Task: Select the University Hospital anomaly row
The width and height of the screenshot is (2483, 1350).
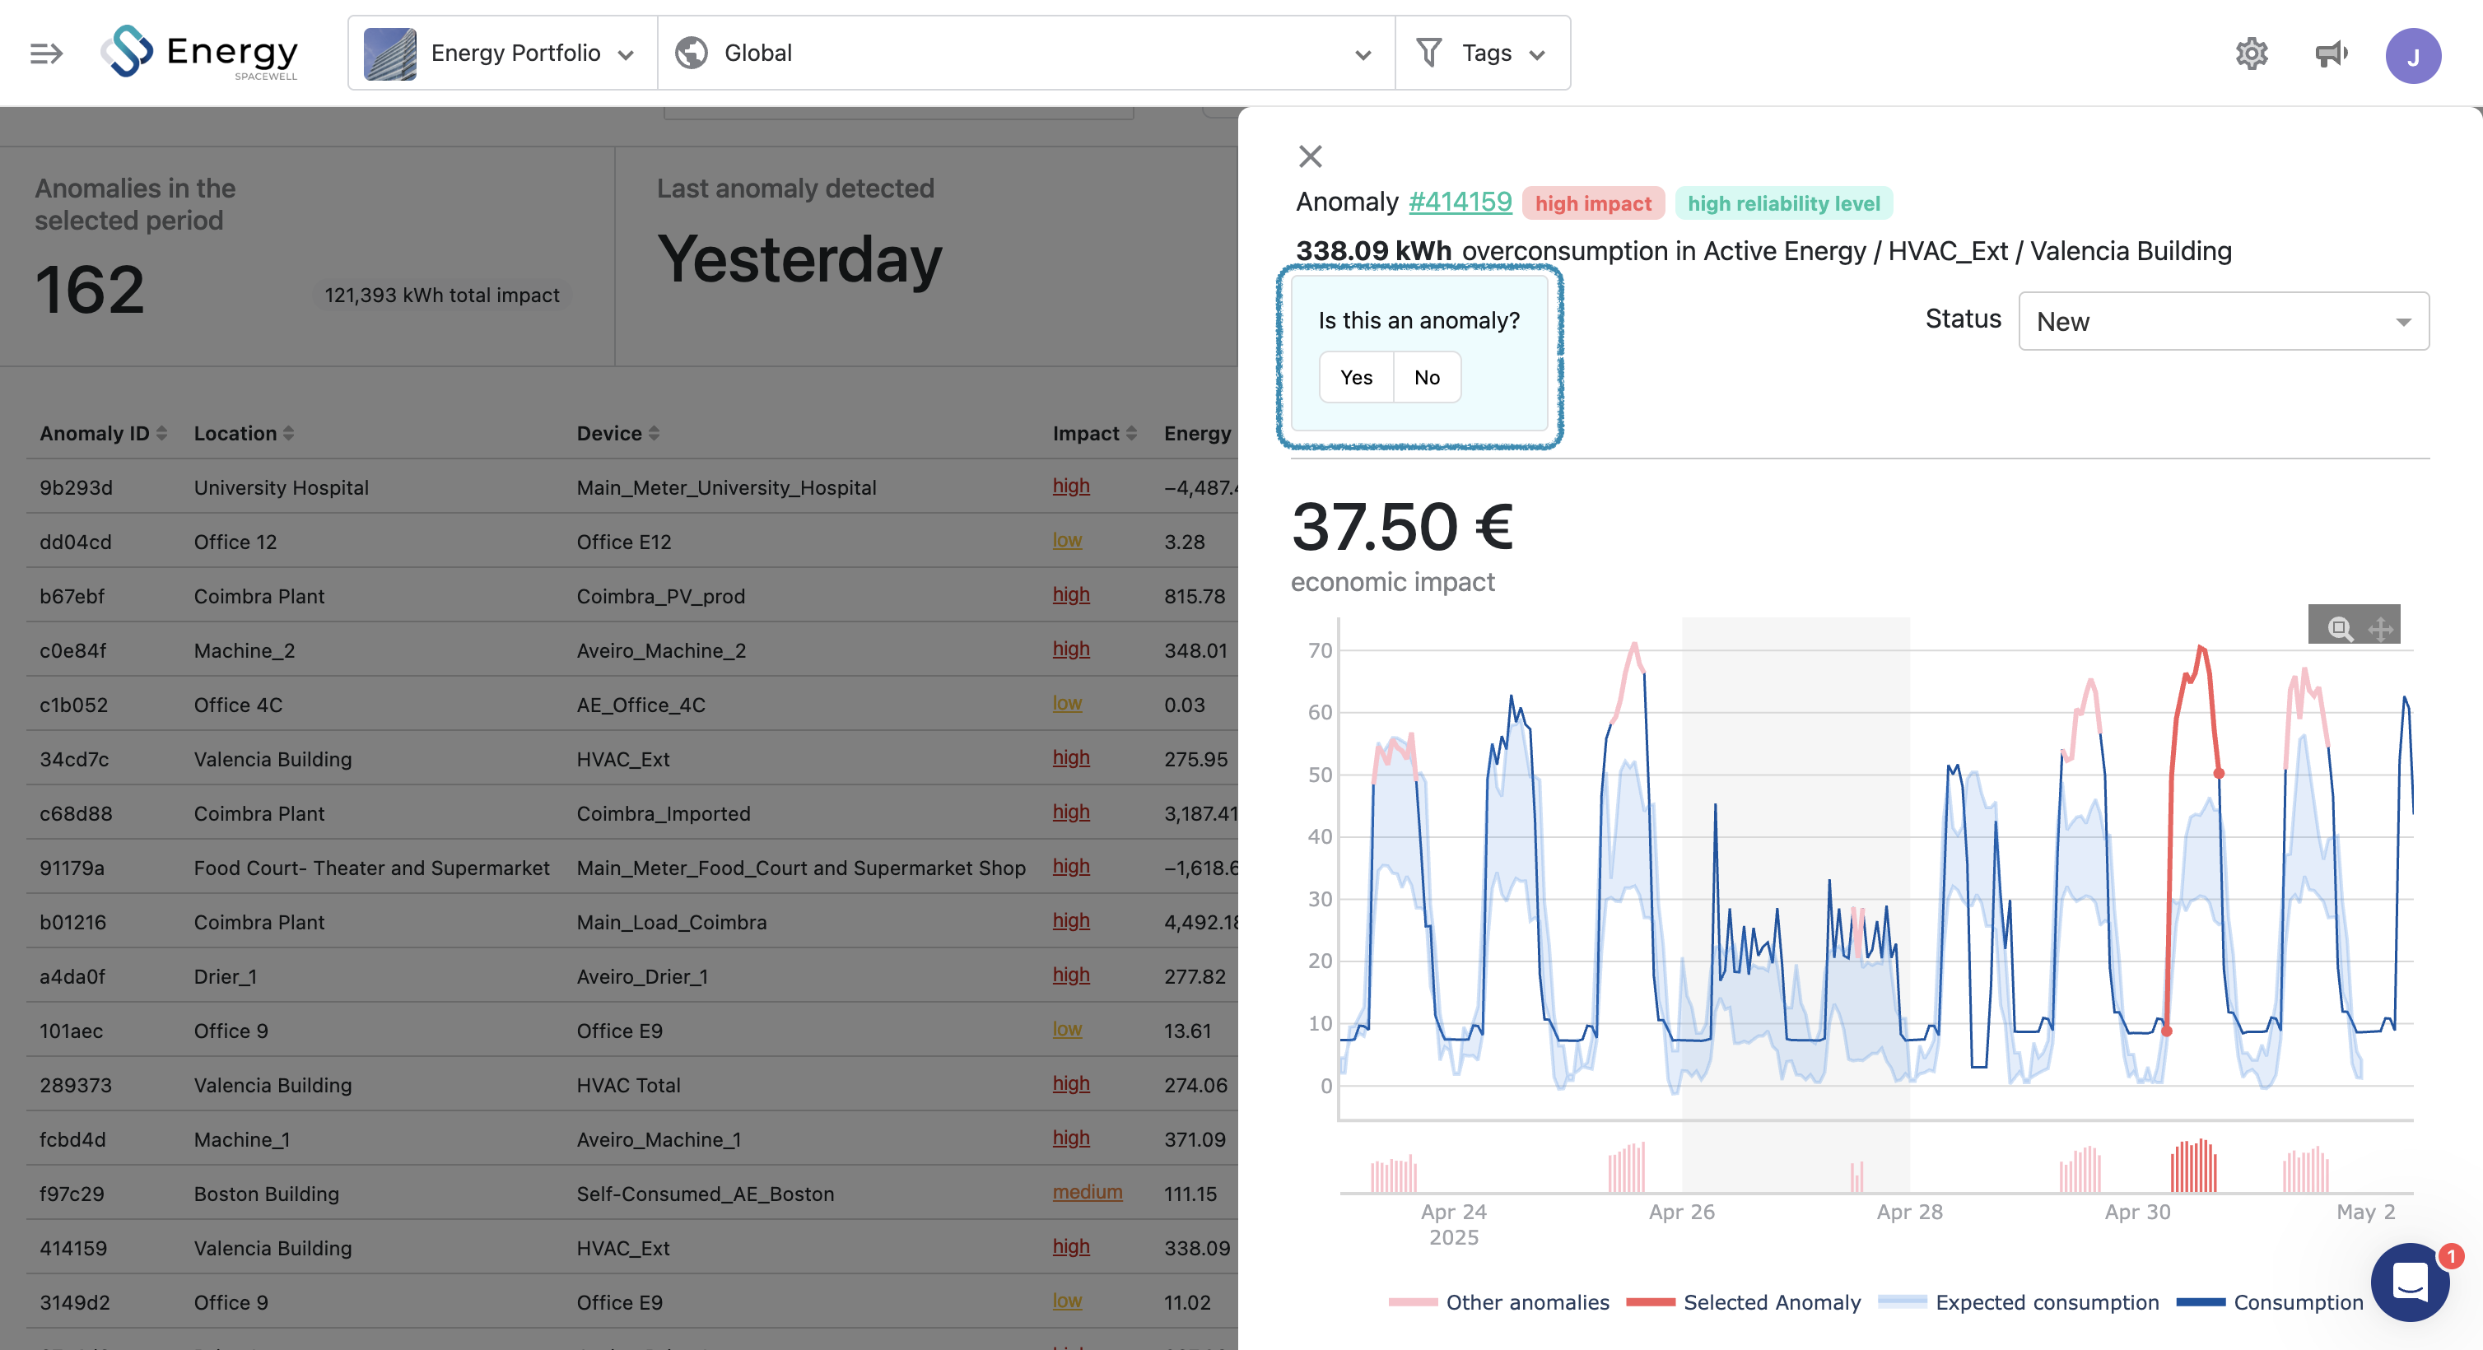Action: (x=281, y=487)
